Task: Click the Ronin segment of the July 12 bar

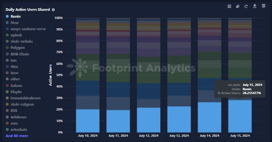Action: click(x=149, y=120)
